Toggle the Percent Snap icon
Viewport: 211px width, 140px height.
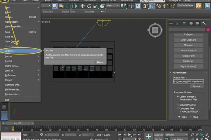pyautogui.click(x=159, y=6)
